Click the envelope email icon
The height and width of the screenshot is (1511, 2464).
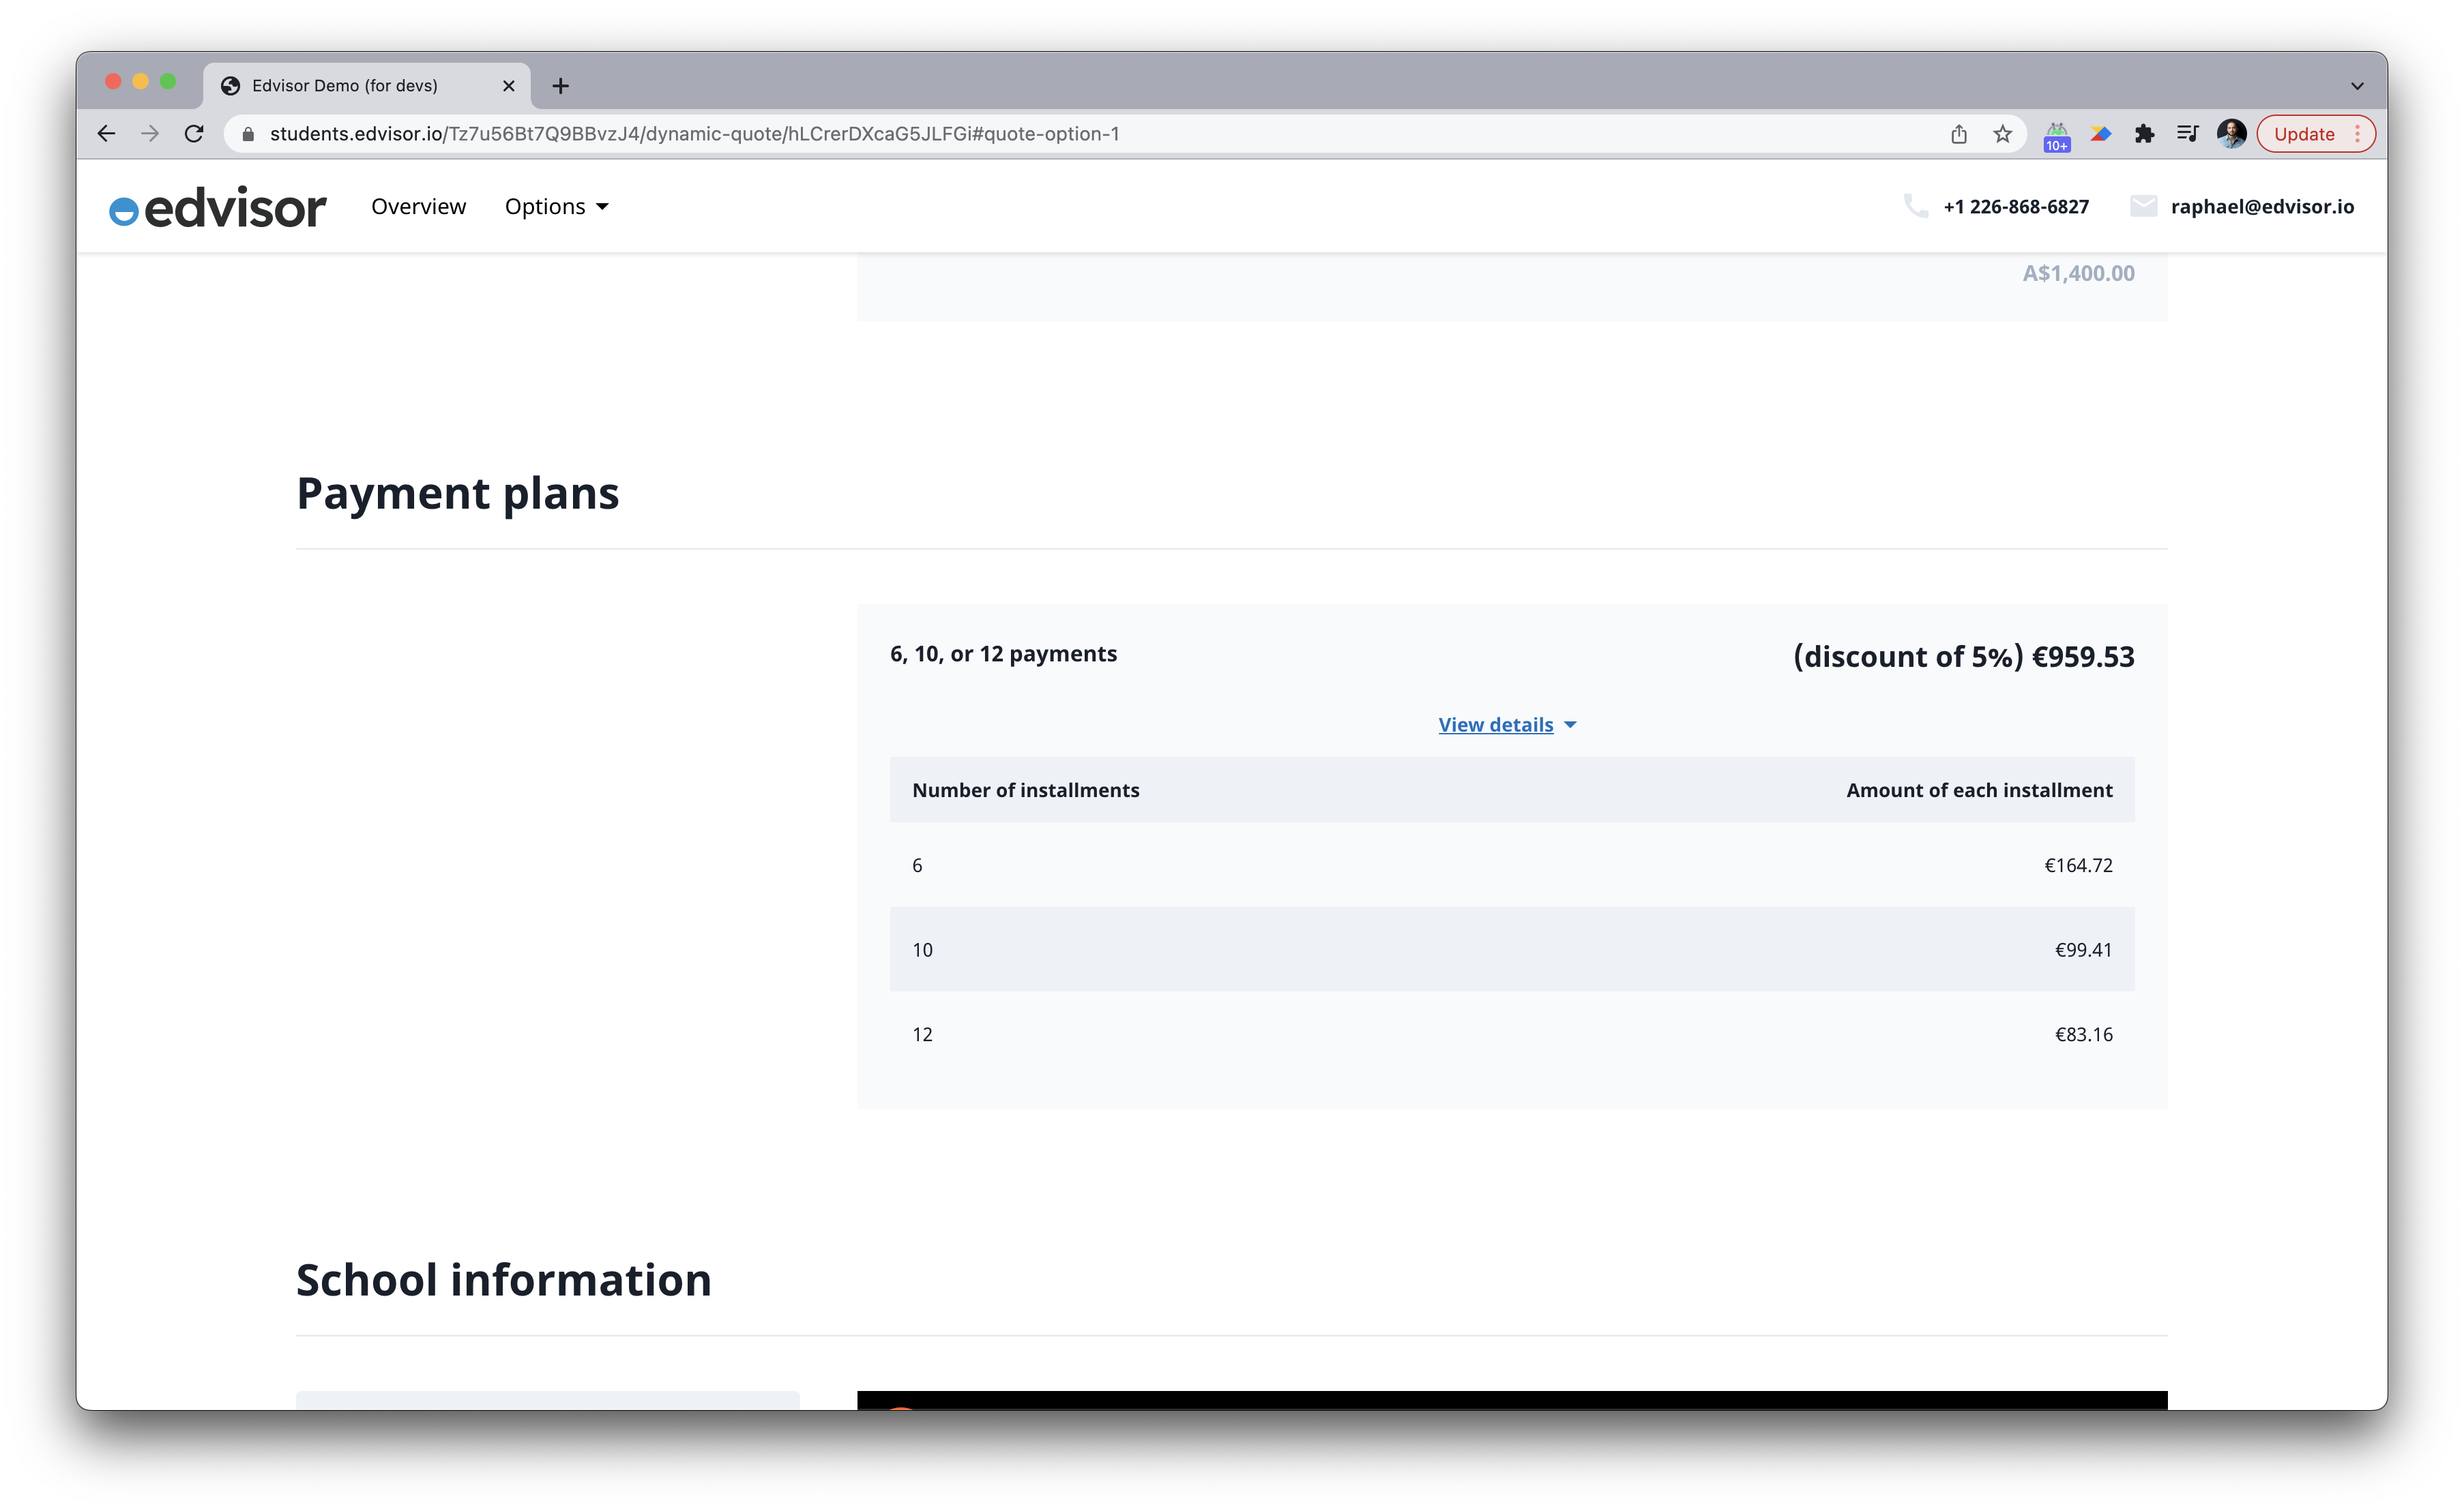[2143, 207]
